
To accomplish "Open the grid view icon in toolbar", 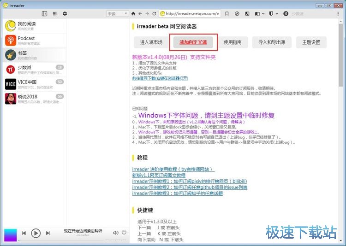I will [x=55, y=14].
